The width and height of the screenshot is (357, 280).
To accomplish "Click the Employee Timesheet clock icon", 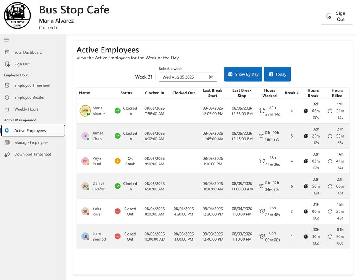I will pos(7,85).
